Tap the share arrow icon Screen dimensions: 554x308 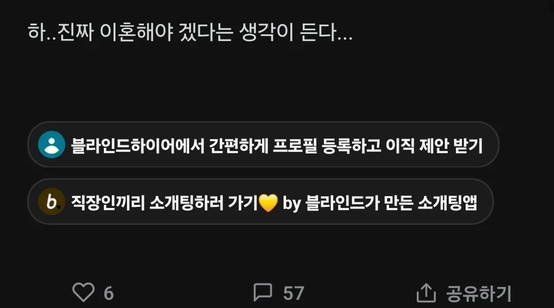click(x=426, y=293)
